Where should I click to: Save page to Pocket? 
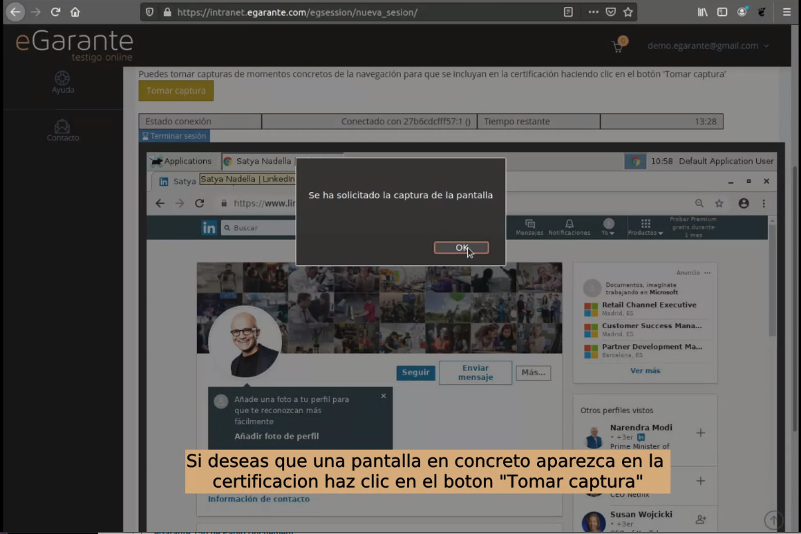[610, 12]
